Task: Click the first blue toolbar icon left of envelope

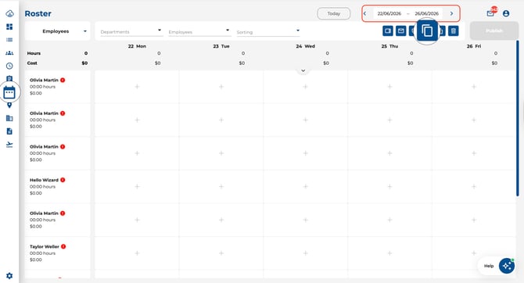Action: click(x=388, y=31)
